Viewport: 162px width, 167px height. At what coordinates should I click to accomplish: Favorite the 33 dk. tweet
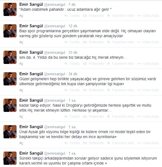[x=120, y=64]
